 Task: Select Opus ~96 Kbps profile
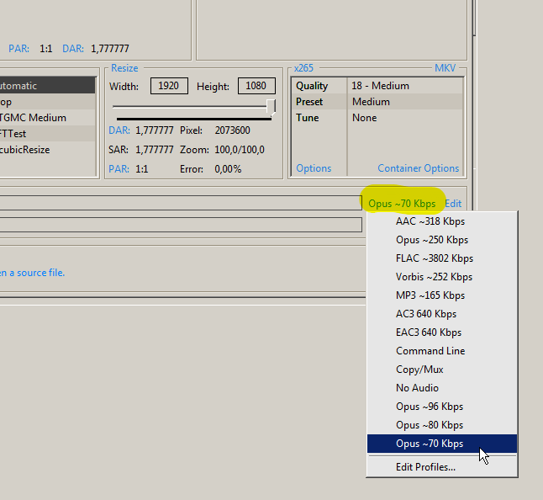[x=442, y=407]
